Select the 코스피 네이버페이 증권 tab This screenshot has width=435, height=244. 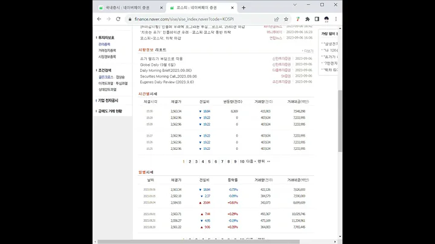[201, 8]
